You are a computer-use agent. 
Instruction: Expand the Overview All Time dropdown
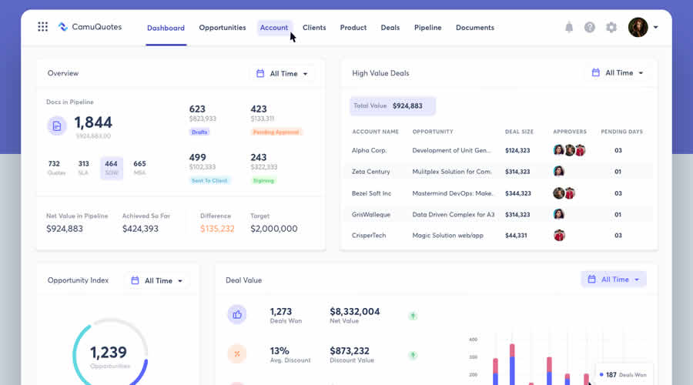point(283,74)
